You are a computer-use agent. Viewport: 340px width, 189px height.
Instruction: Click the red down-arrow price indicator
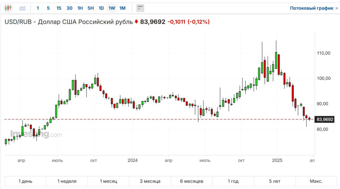coord(136,22)
